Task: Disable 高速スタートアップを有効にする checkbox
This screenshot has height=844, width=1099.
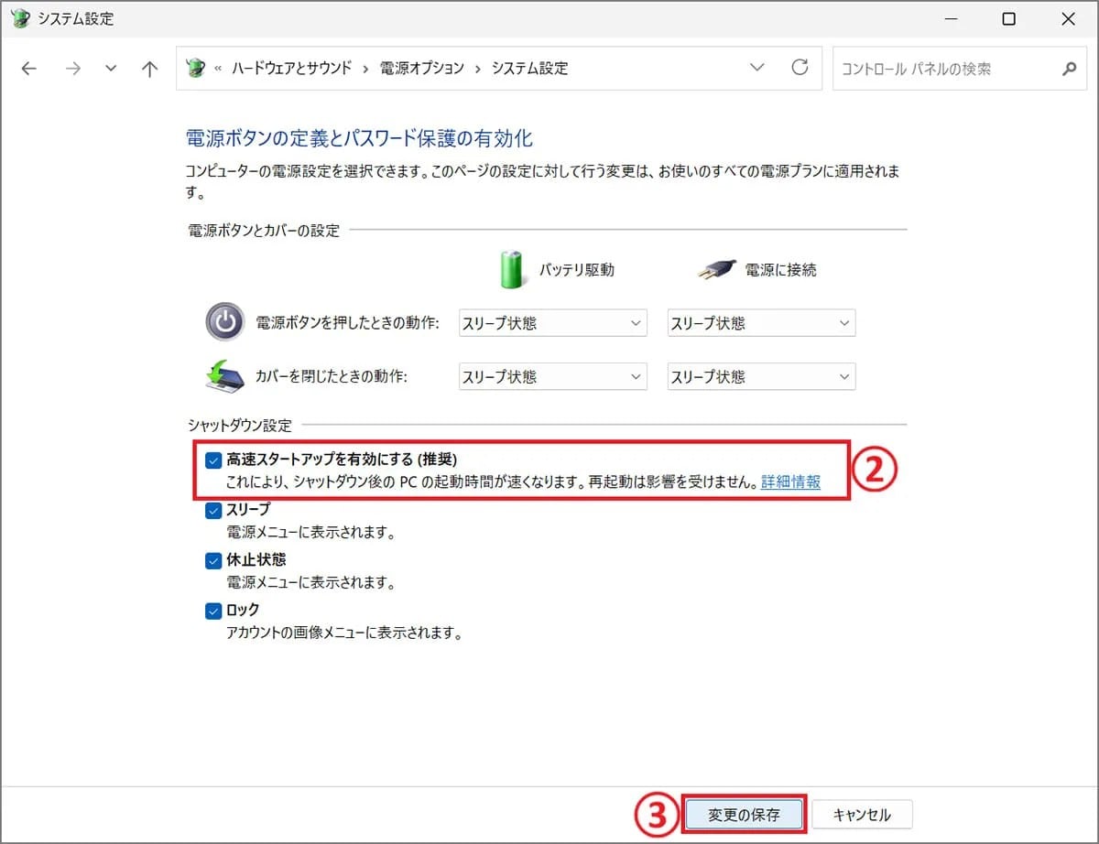Action: click(x=213, y=460)
